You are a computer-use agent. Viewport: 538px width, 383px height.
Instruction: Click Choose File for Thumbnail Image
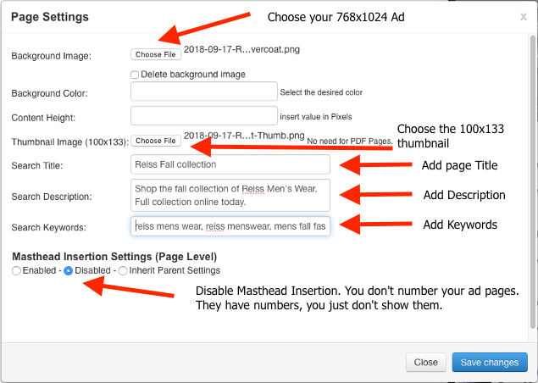pos(156,141)
